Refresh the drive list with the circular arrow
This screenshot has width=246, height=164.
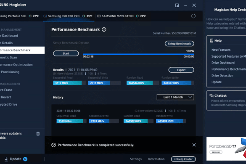(x=193, y=16)
